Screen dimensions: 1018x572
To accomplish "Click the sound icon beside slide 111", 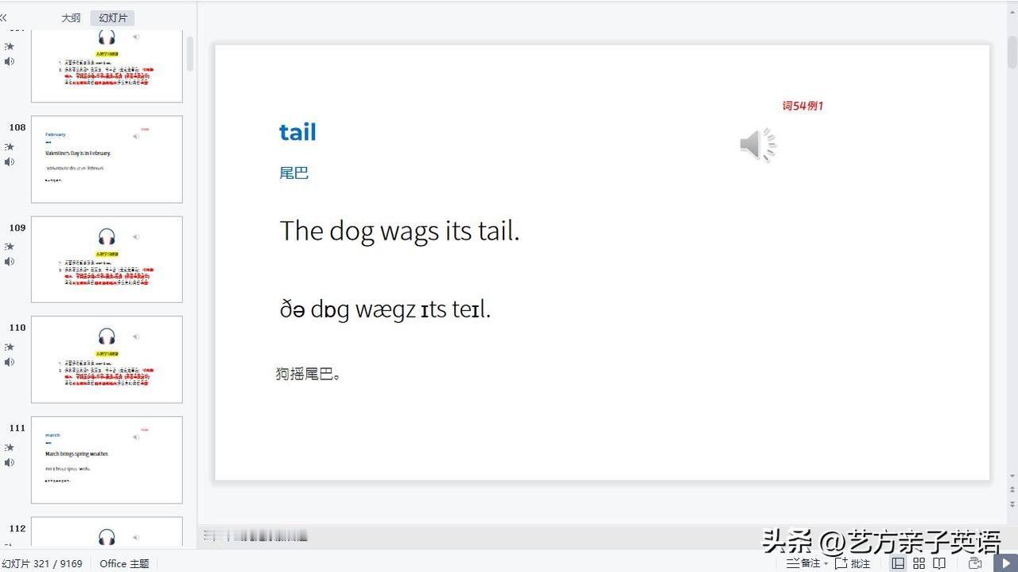I will (x=10, y=462).
